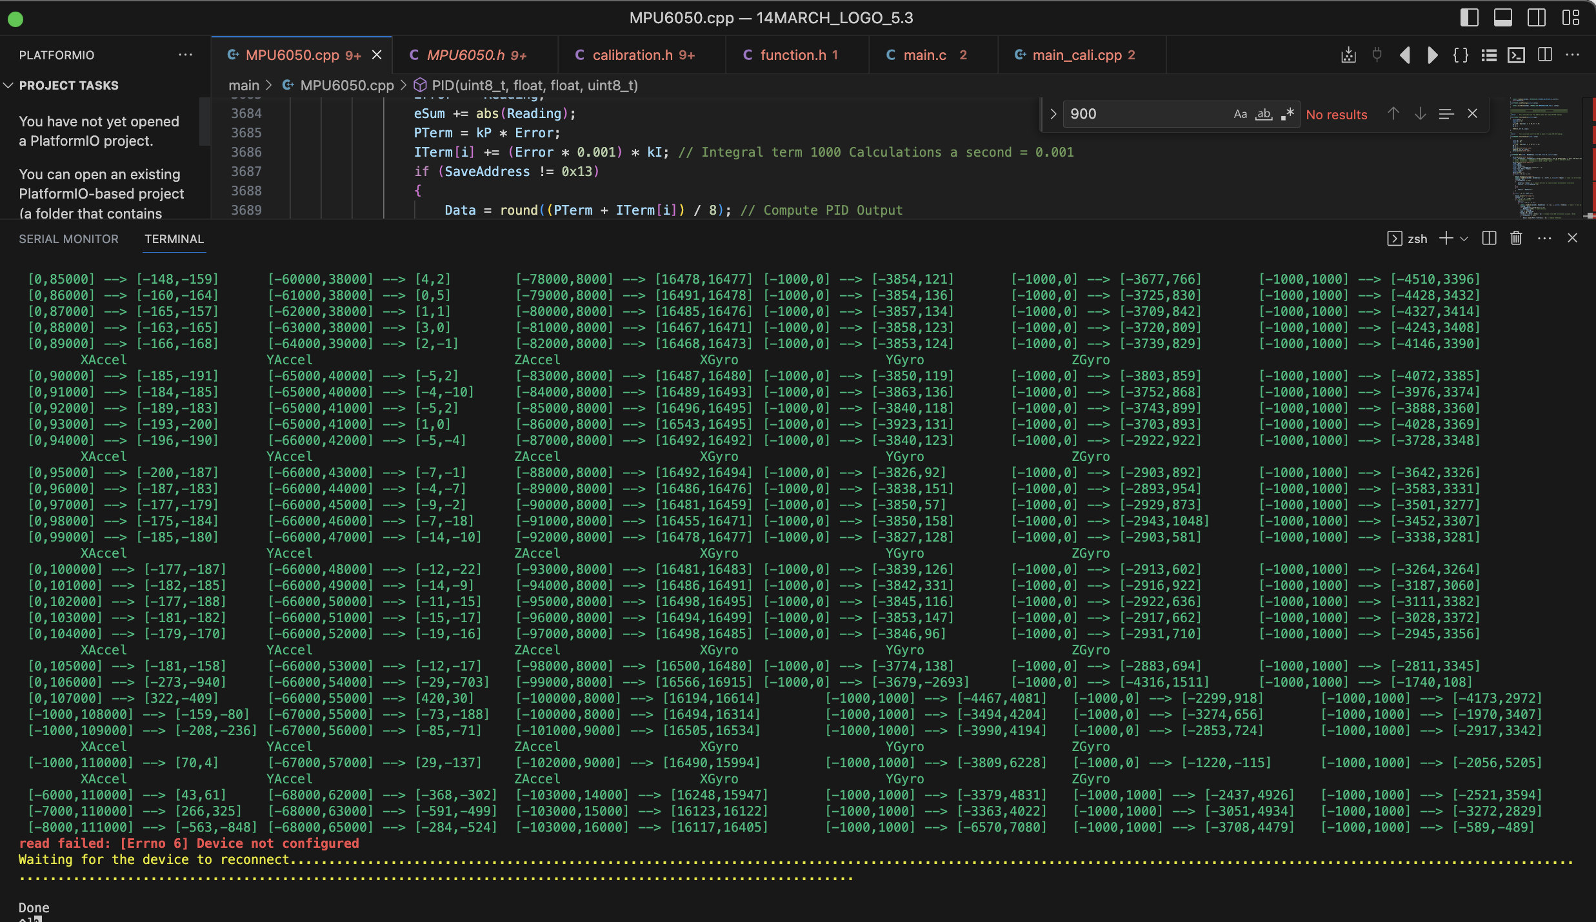Viewport: 1596px width, 922px height.
Task: Collapse the PROJECT TASKS section
Action: [x=8, y=85]
